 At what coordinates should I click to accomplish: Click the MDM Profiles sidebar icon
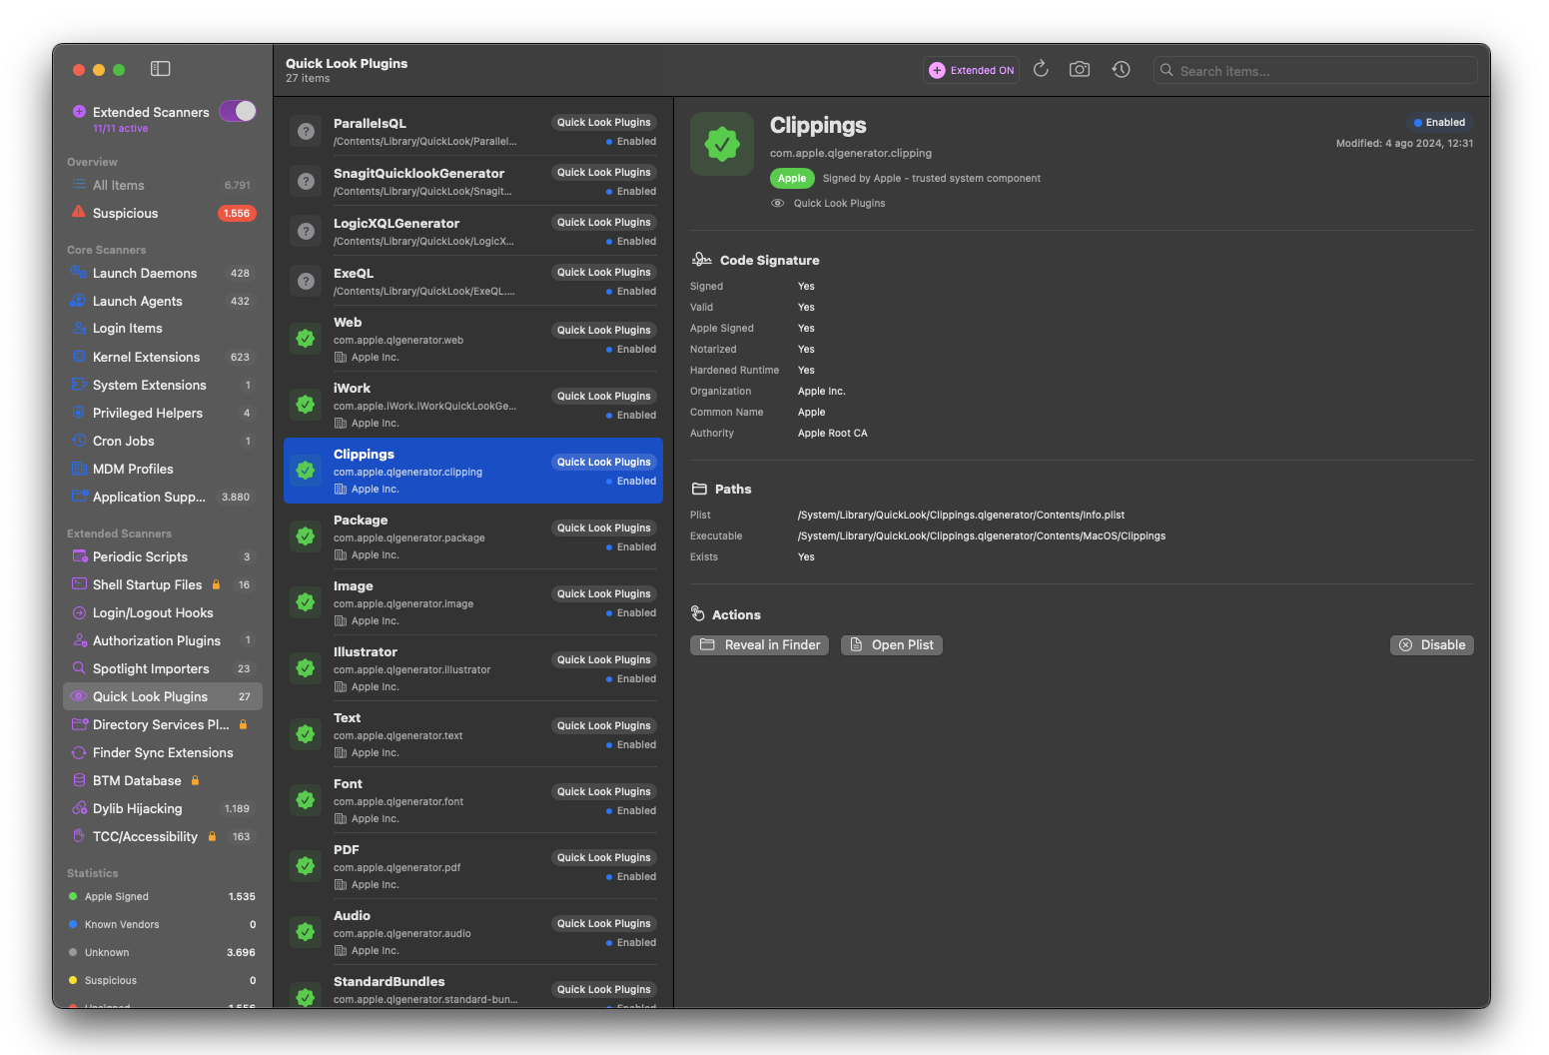[78, 469]
